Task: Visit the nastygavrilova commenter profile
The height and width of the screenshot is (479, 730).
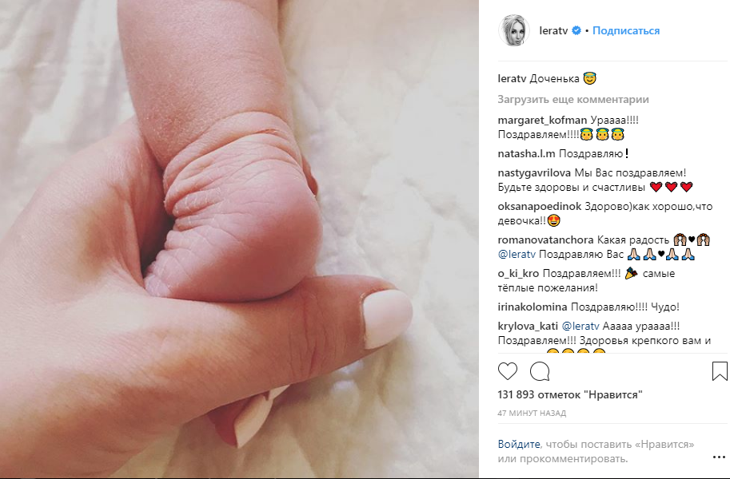Action: point(534,173)
